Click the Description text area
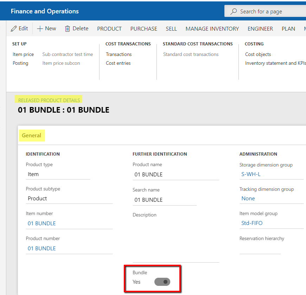 176,241
